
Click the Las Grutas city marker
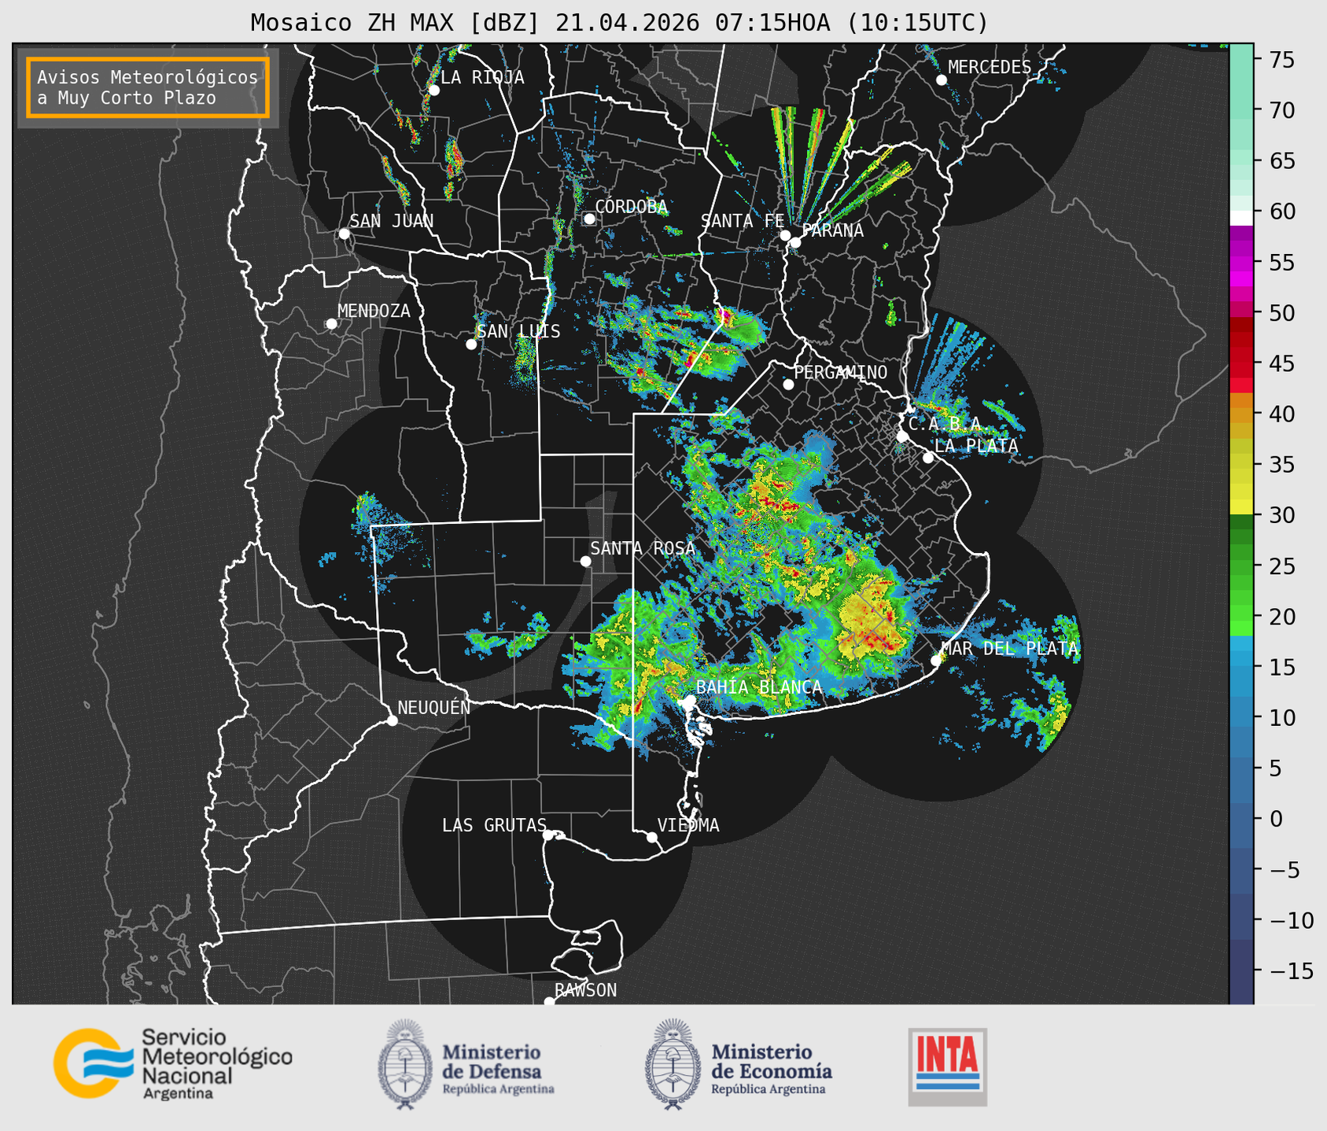tap(548, 834)
